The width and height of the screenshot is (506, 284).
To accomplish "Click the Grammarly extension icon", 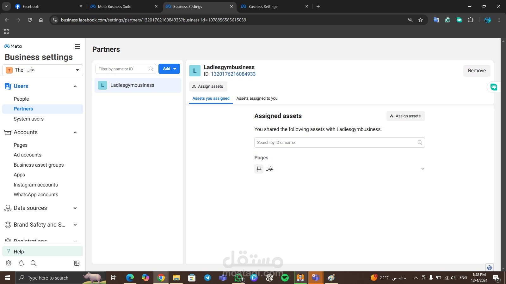I will click(x=448, y=20).
